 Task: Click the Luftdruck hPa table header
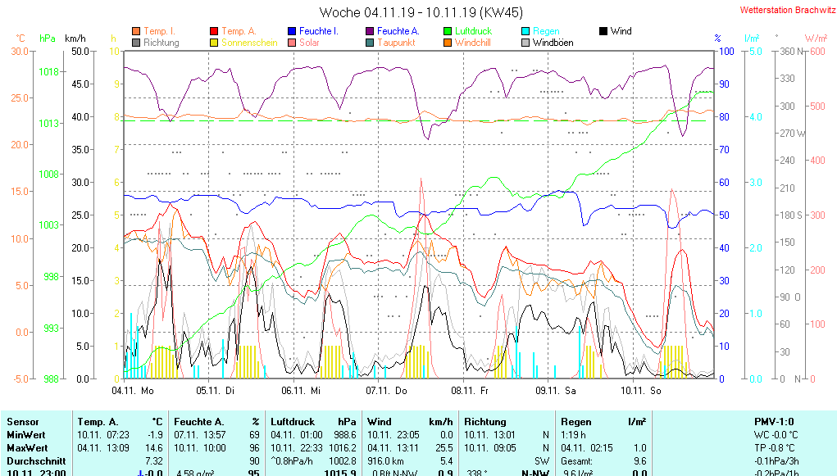coord(313,421)
